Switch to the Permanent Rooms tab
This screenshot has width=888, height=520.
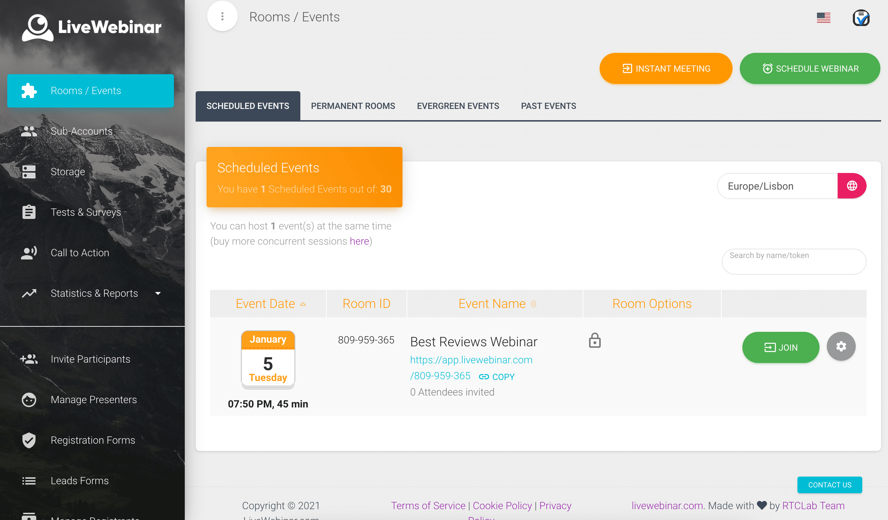(353, 106)
